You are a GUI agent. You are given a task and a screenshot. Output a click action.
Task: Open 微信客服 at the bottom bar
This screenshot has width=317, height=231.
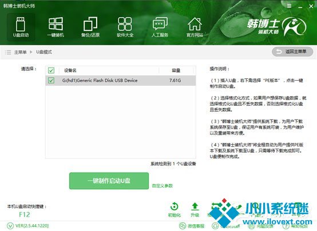pos(192,226)
